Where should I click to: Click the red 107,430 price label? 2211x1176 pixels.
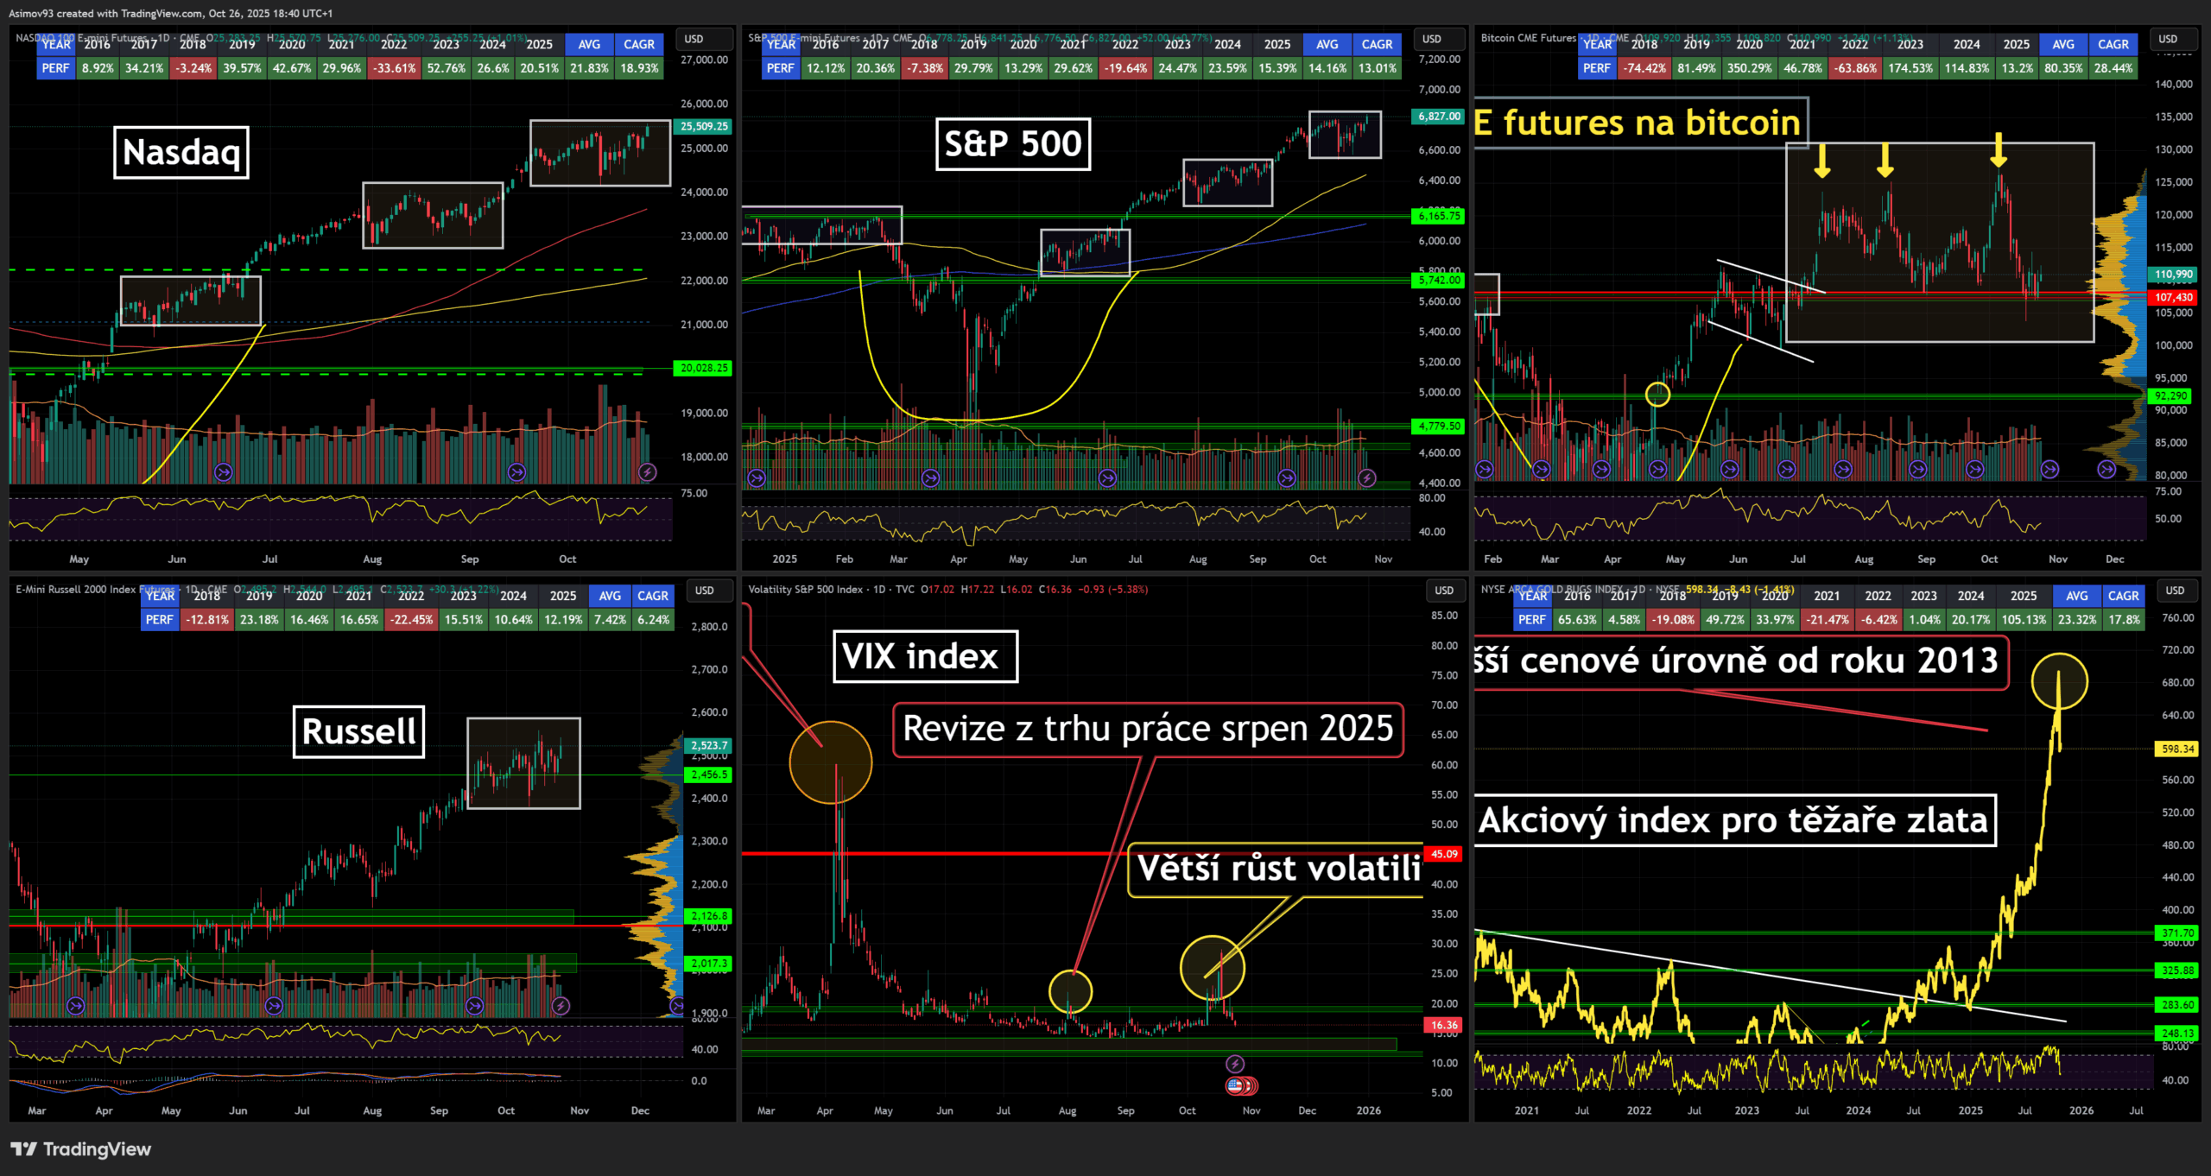[2174, 297]
